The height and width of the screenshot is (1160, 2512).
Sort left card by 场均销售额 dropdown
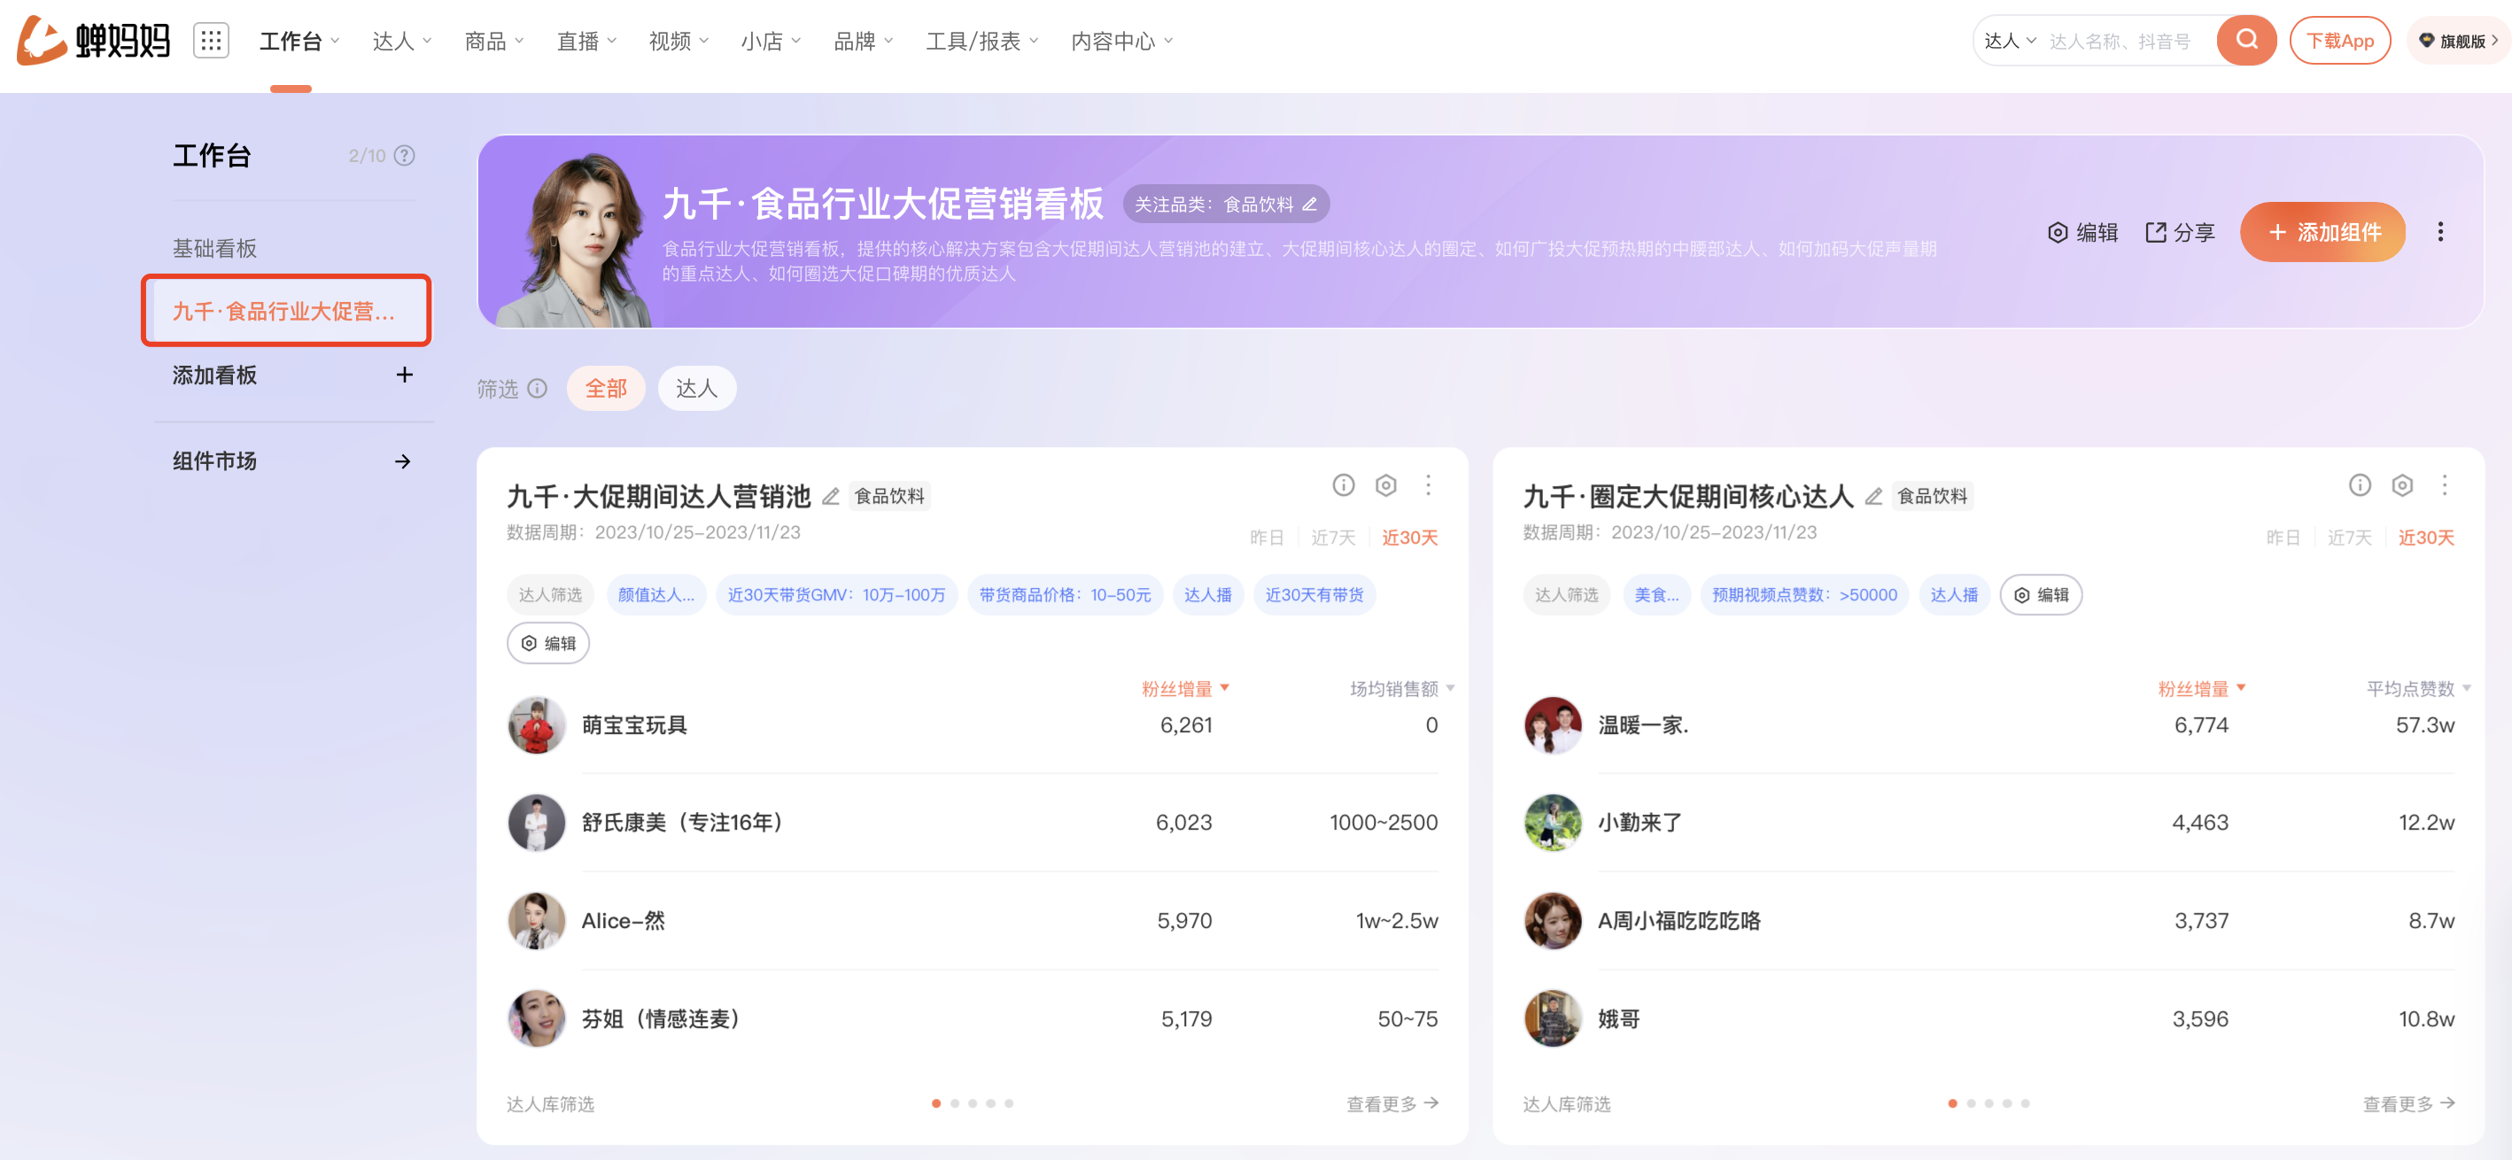tap(1402, 689)
